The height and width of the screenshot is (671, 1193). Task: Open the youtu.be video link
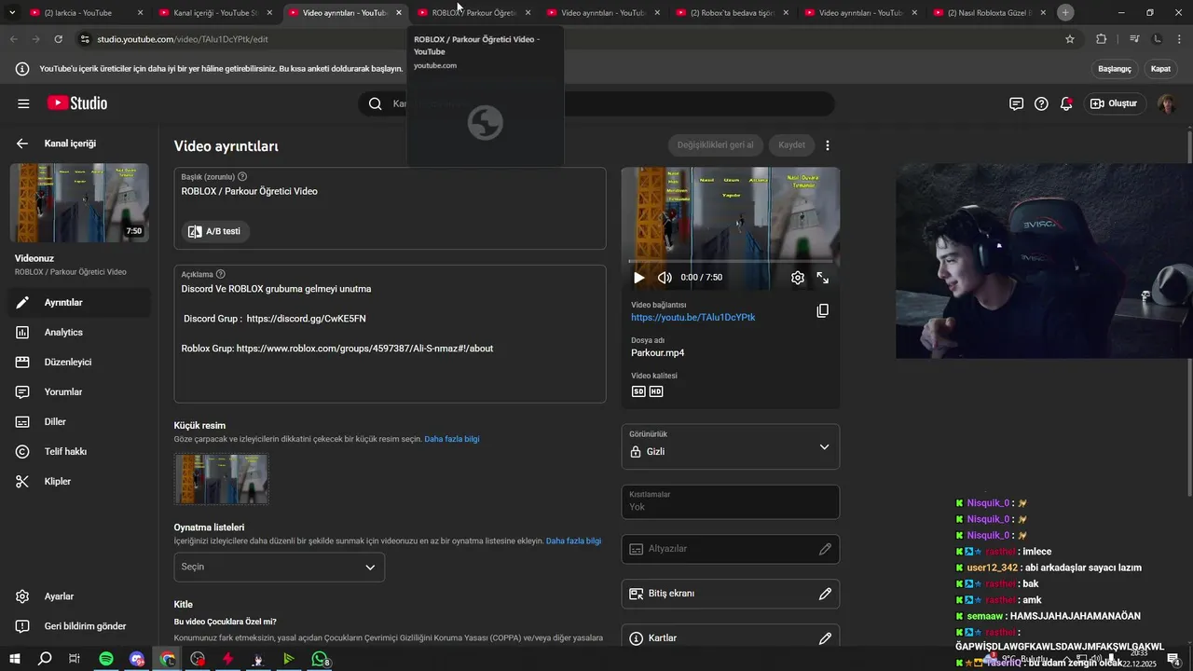coord(692,318)
